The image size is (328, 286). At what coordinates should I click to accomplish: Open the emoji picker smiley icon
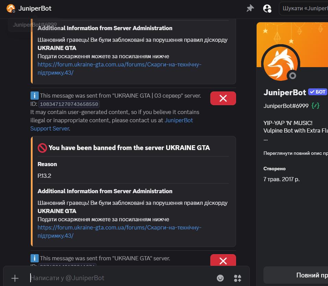(220, 278)
